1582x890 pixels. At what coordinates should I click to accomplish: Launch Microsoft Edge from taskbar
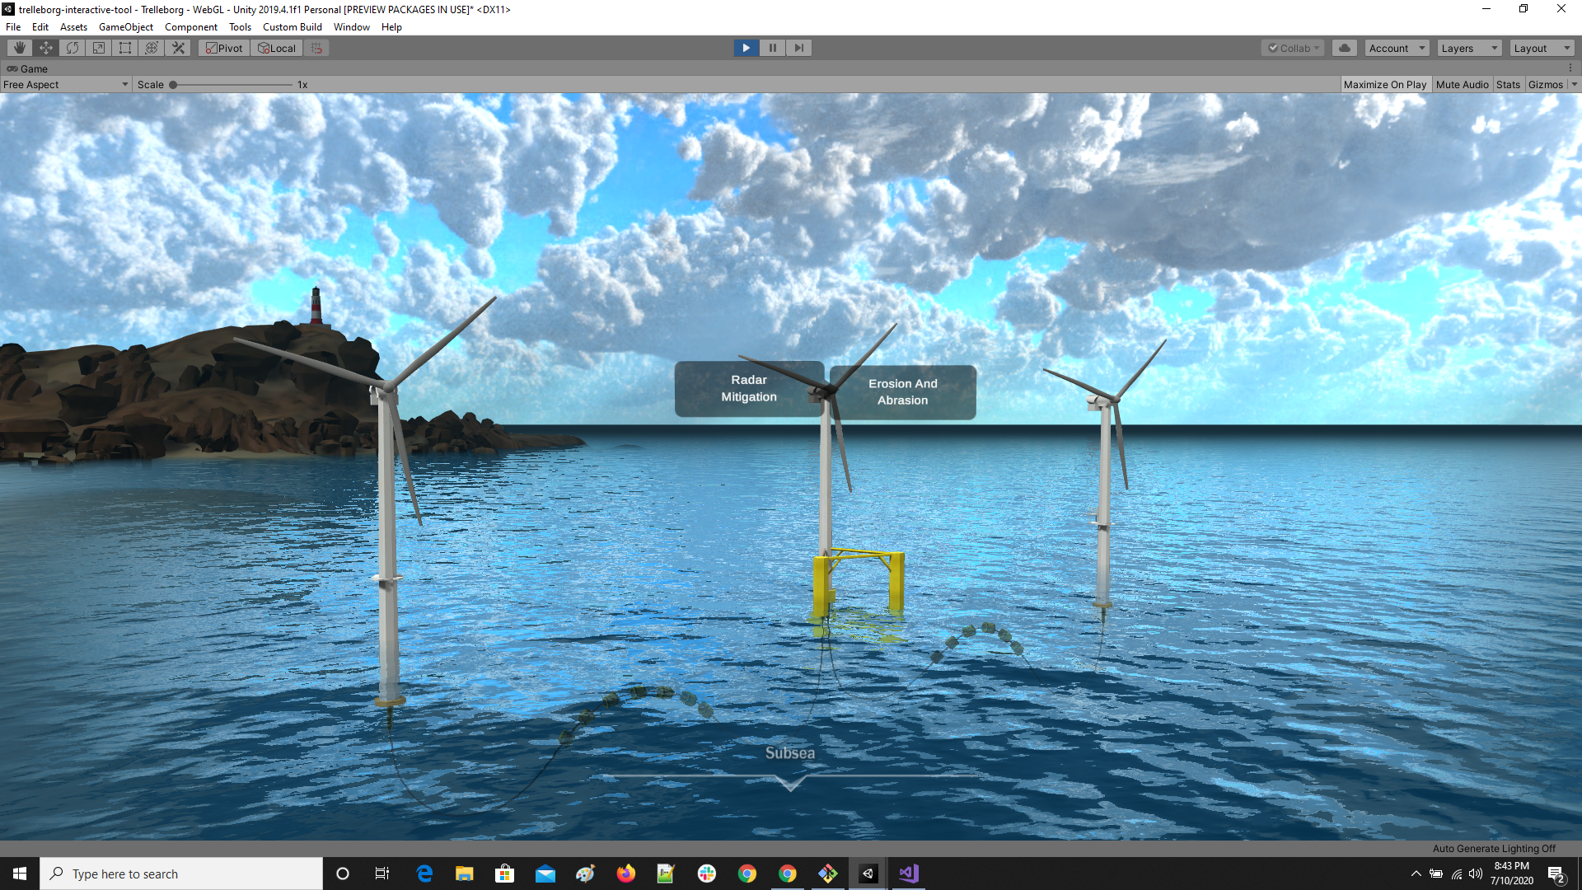tap(424, 874)
